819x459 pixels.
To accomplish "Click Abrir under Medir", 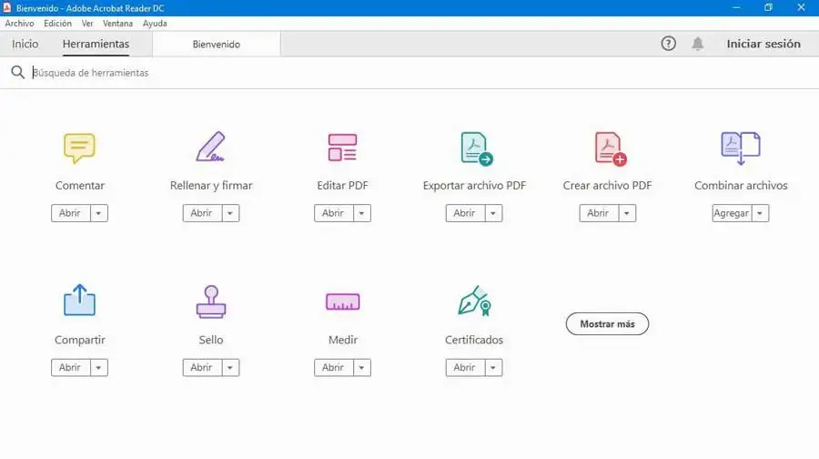I will (334, 368).
